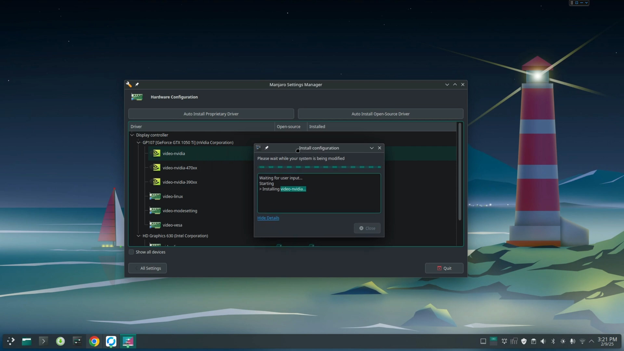The width and height of the screenshot is (624, 351).
Task: Select the video-nvidia-390xx driver row
Action: (x=201, y=182)
